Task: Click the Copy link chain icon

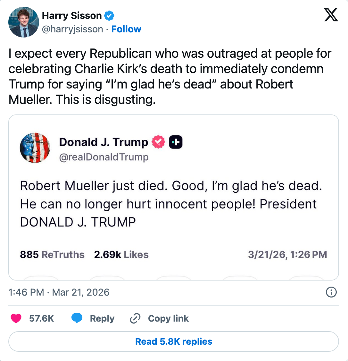Action: click(135, 318)
